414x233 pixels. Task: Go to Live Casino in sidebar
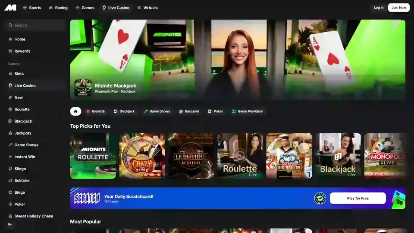34,85
